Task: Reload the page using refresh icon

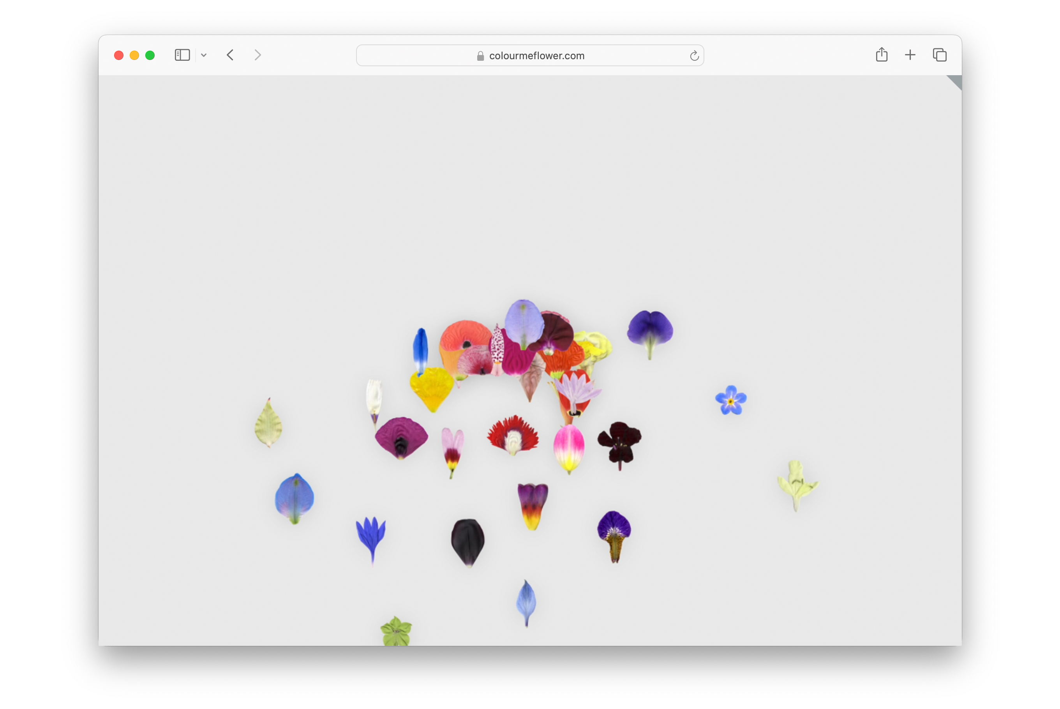Action: point(694,56)
